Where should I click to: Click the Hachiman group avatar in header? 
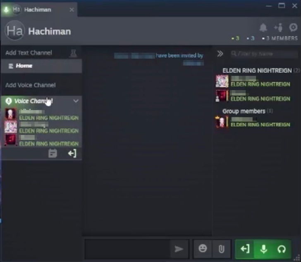coord(14,30)
